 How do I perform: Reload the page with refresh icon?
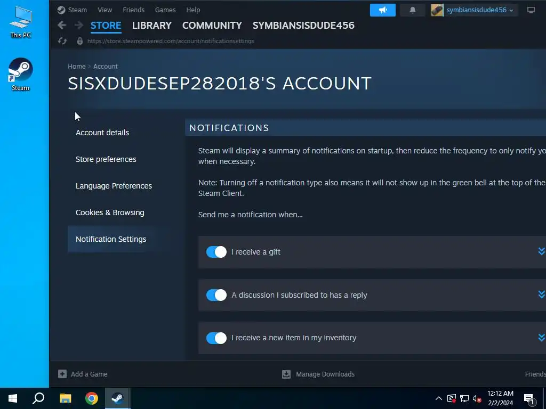(62, 41)
